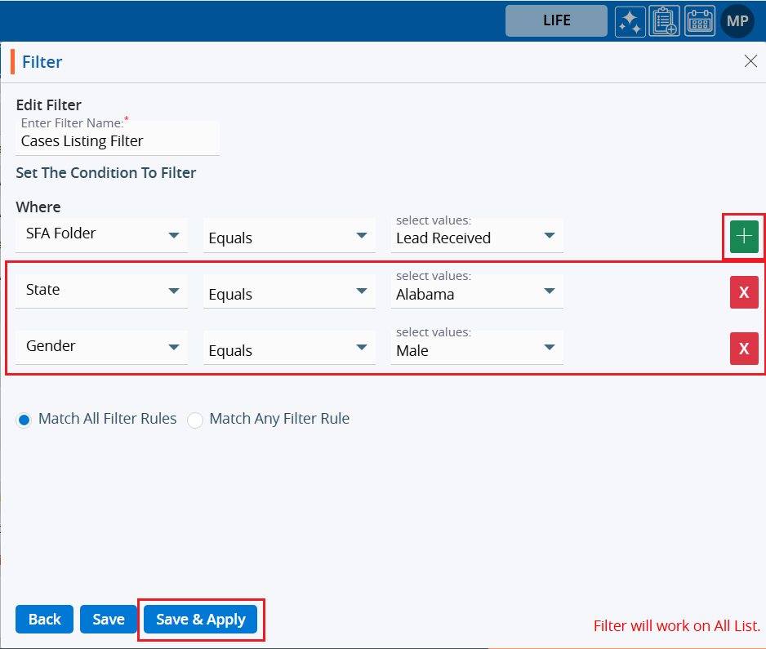
Task: Go Back from the filter editor
Action: pos(44,620)
